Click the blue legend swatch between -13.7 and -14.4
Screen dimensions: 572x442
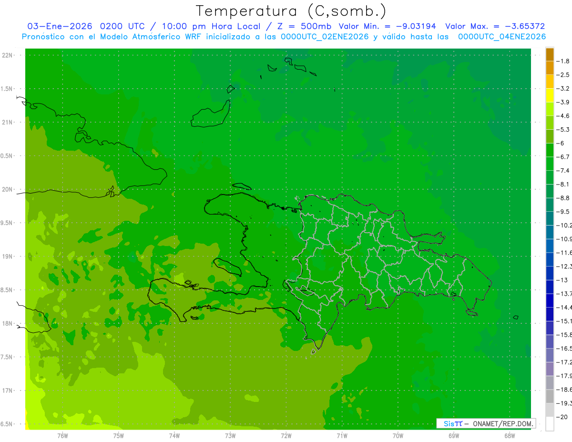550,300
